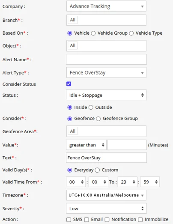The height and width of the screenshot is (224, 173).
Task: Choose the Geofence Group radio option
Action: tap(98, 119)
